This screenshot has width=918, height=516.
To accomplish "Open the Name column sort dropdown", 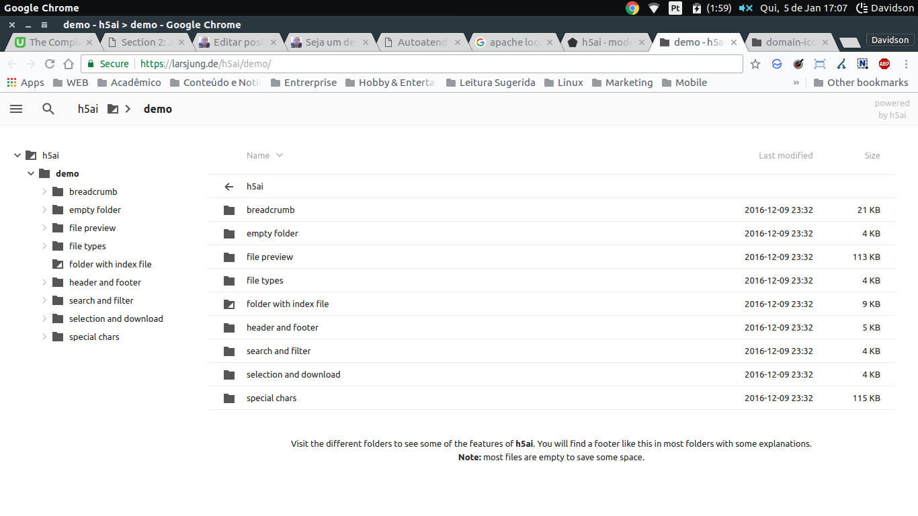I will coord(280,155).
